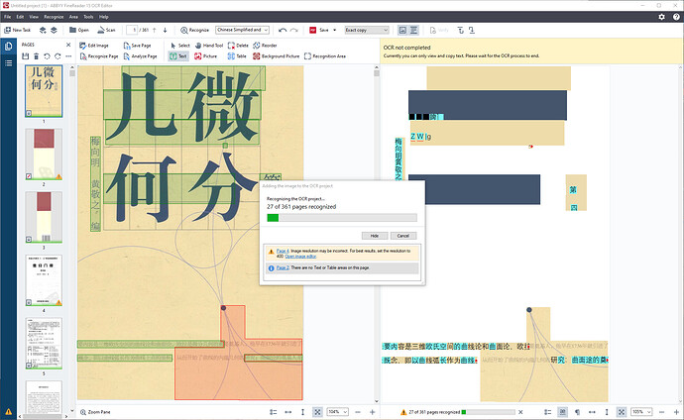
Task: Toggle the Text area tool
Action: [x=178, y=56]
